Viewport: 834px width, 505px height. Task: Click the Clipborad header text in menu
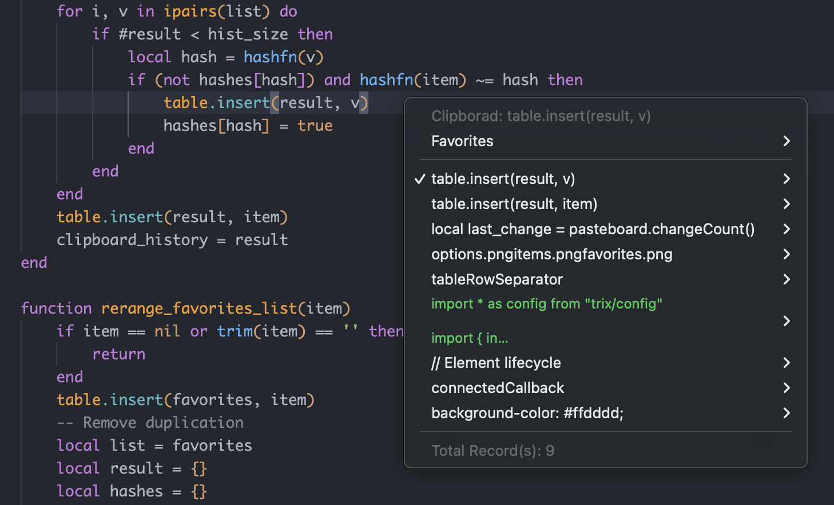coord(541,116)
